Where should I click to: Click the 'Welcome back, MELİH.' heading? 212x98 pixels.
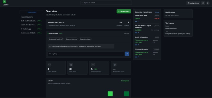(x=56, y=22)
